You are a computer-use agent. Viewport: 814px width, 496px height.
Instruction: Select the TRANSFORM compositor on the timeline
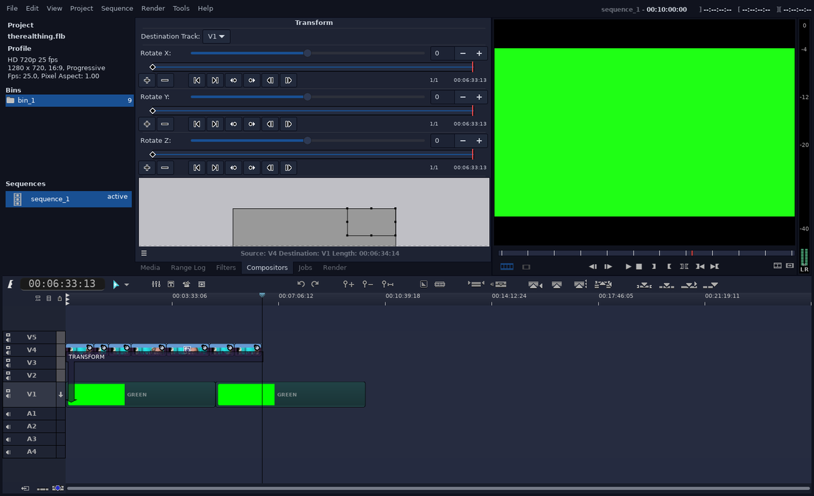(164, 356)
